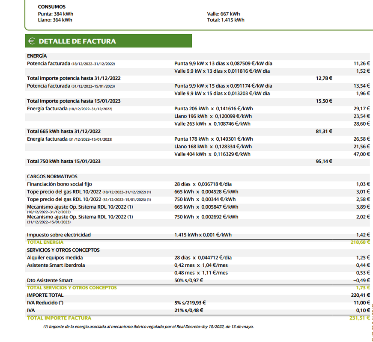373x342 pixels.
Task: Select 'Total 750 kWh hasta 15/01/2023'
Action: coord(64,162)
